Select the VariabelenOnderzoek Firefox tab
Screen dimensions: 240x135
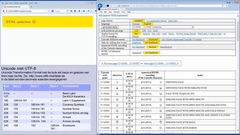point(16,7)
